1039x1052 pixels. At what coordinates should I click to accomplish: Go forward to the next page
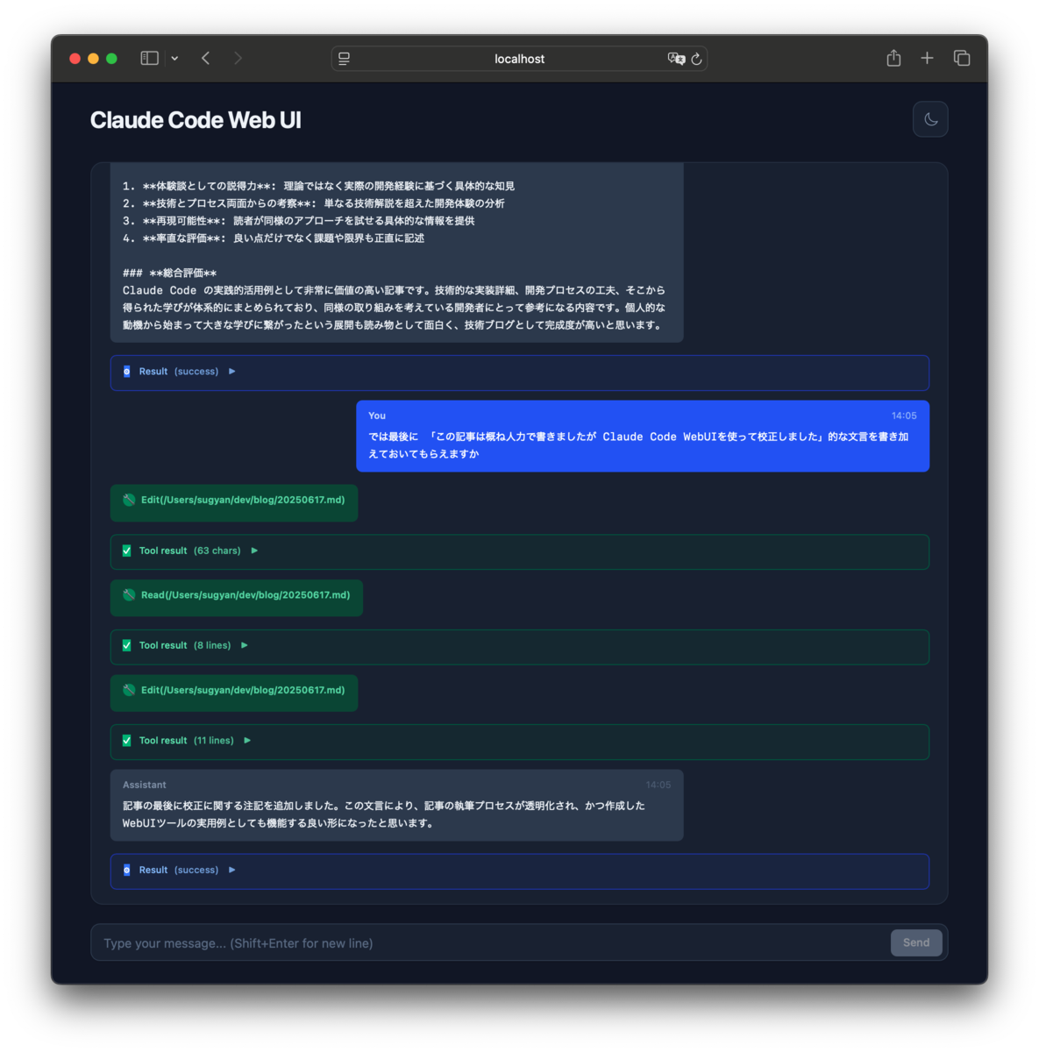[x=238, y=58]
